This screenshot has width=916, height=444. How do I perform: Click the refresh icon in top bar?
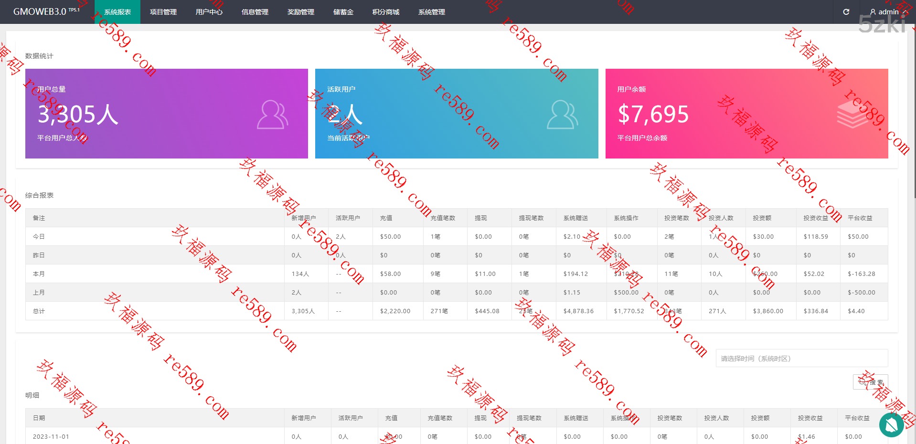[x=846, y=12]
